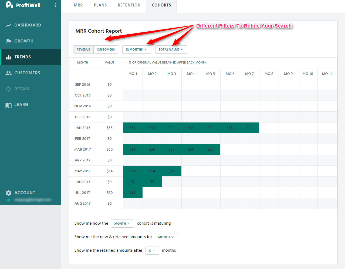The image size is (345, 269).
Task: Click the SEP 2016 row label
Action: pos(83,85)
